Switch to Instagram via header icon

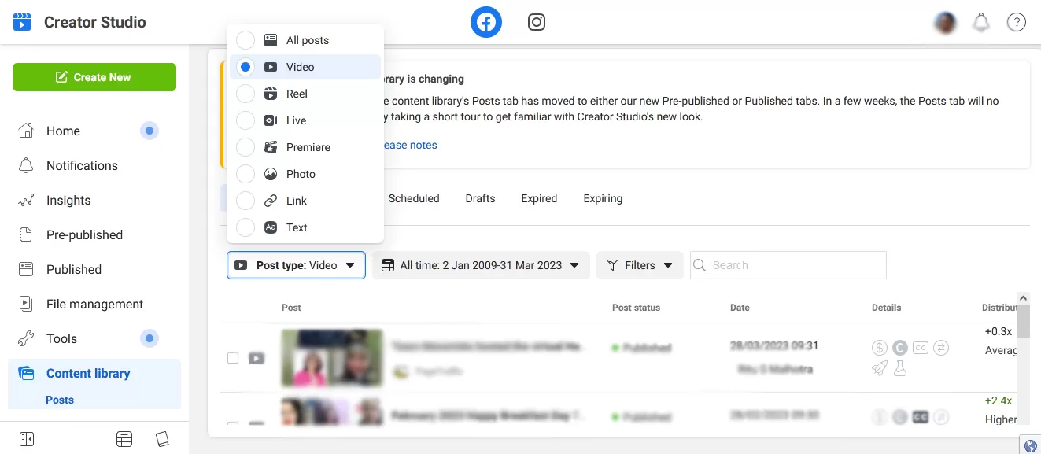pos(537,22)
